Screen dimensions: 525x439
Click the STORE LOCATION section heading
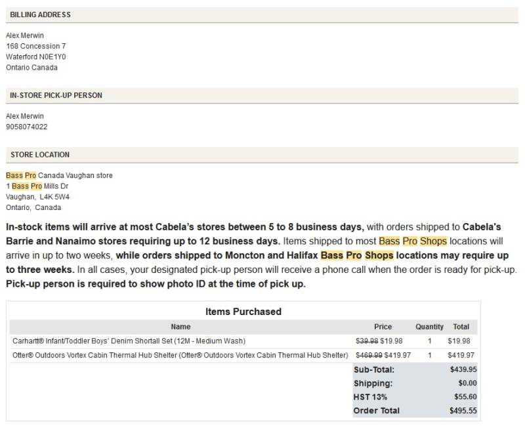coord(40,155)
